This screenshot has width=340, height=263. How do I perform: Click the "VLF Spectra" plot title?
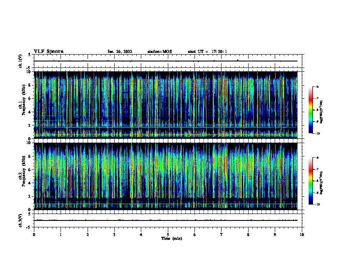(x=49, y=52)
